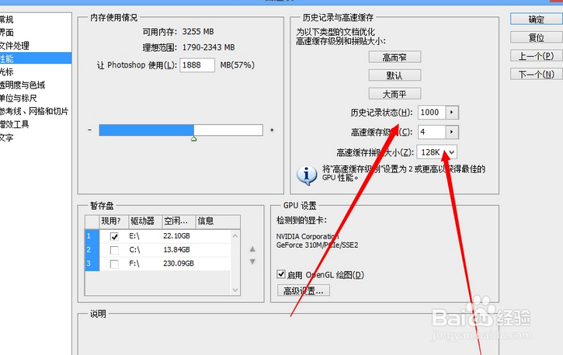Click the 空闲... column header
The width and height of the screenshot is (563, 355).
pyautogui.click(x=179, y=221)
